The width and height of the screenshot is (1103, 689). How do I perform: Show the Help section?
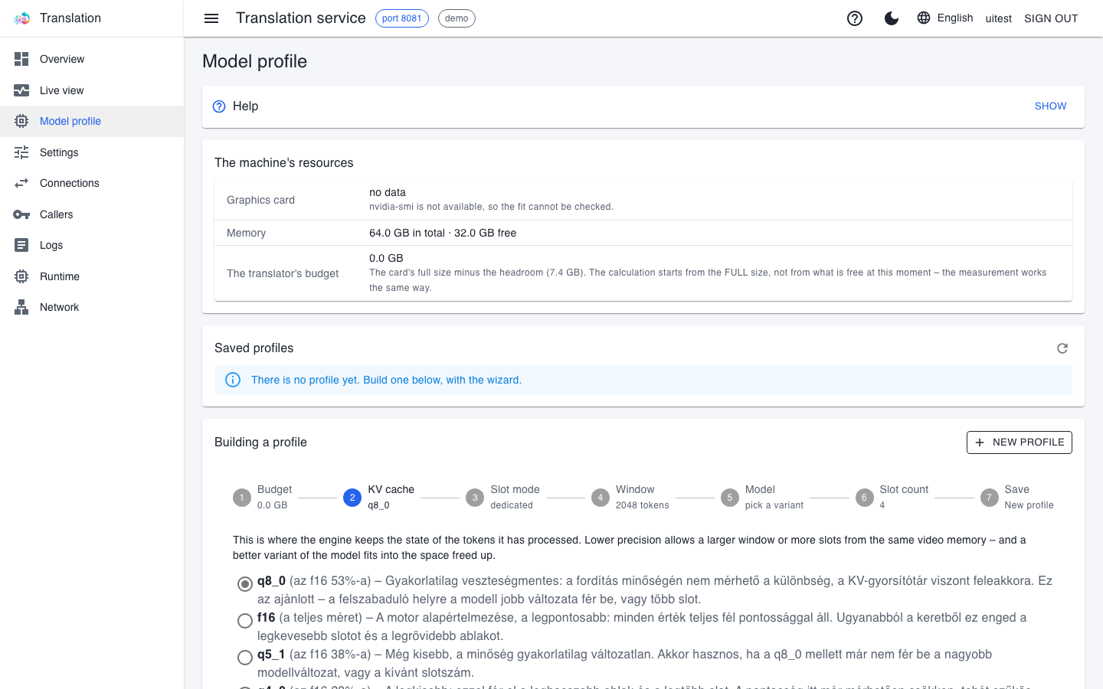click(1050, 106)
